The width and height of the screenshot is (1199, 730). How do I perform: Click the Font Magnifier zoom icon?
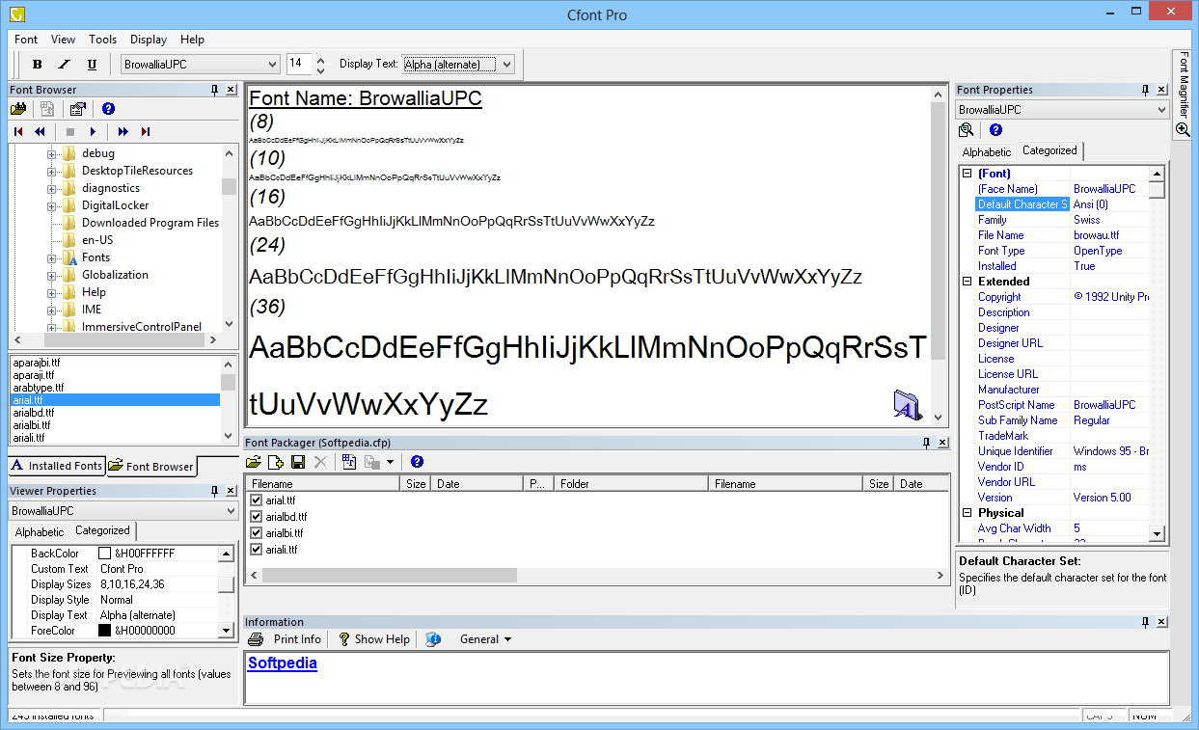coord(1183,128)
